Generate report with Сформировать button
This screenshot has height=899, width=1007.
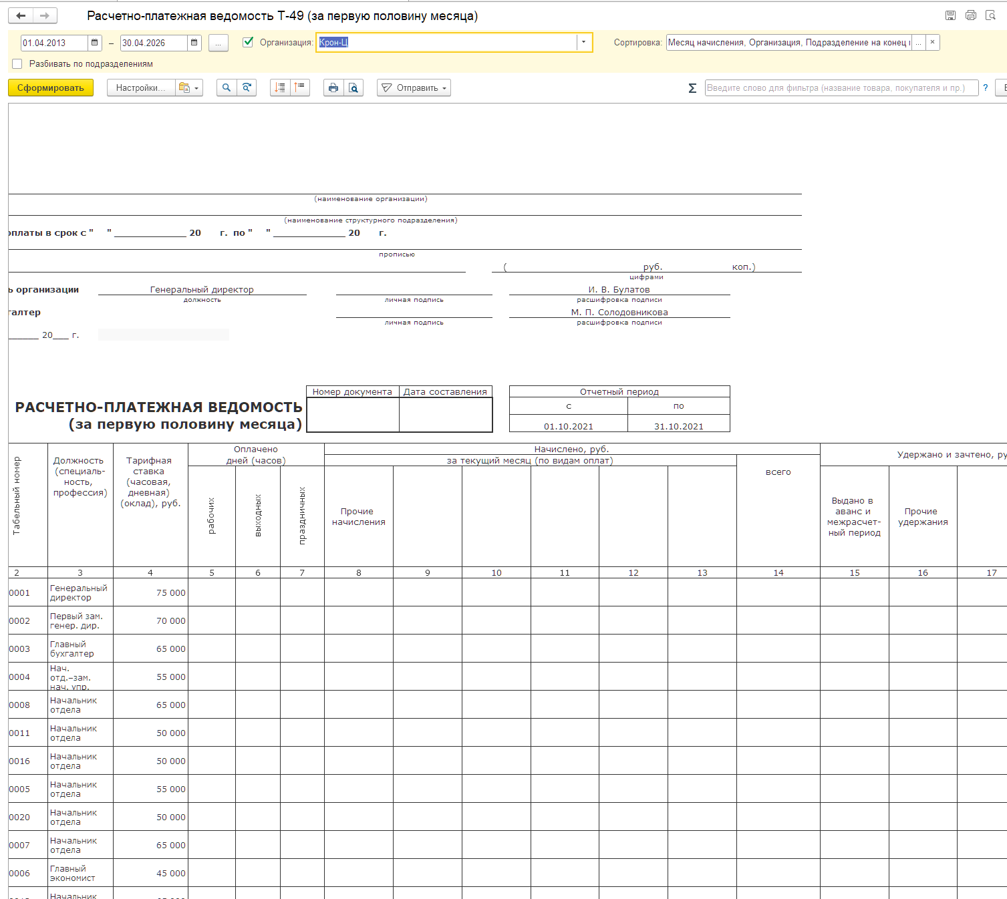tap(51, 87)
